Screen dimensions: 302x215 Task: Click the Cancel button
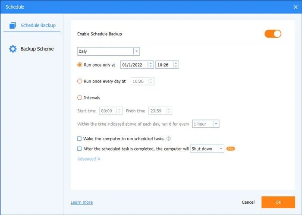248,202
